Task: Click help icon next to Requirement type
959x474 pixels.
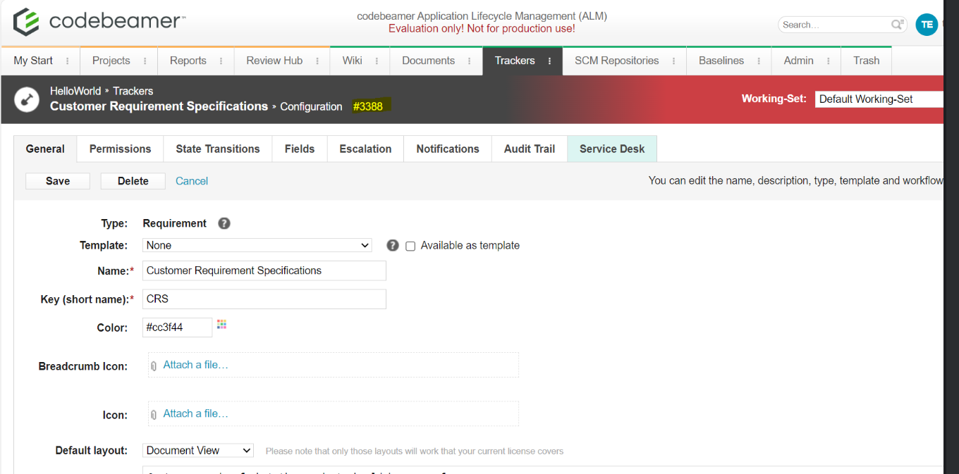Action: click(x=224, y=223)
